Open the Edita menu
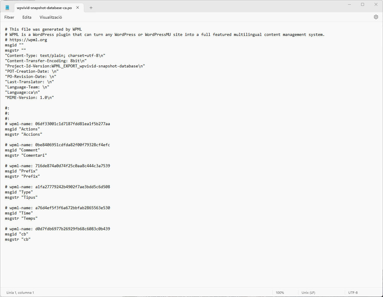This screenshot has width=383, height=297. coord(27,17)
